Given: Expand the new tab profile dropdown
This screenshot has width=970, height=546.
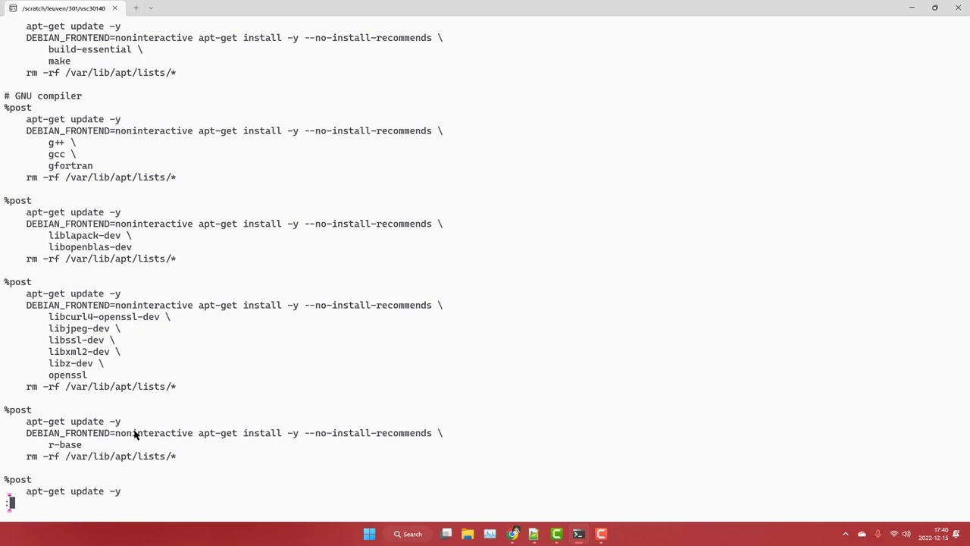Looking at the screenshot, I should click(151, 8).
